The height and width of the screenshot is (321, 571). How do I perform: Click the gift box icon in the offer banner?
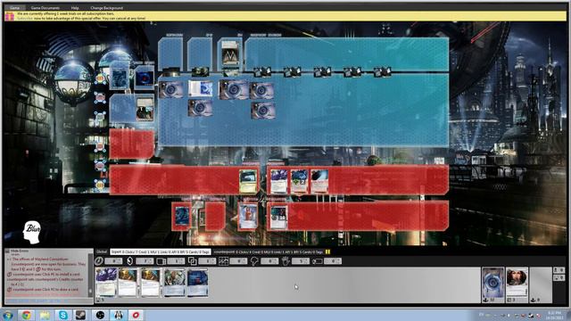pos(10,16)
